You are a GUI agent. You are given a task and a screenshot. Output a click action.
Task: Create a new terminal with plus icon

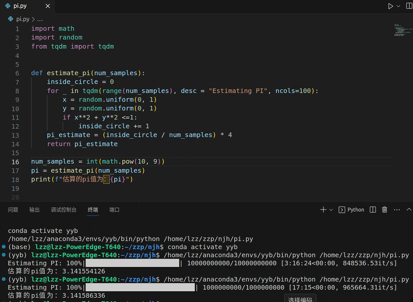coord(323,210)
